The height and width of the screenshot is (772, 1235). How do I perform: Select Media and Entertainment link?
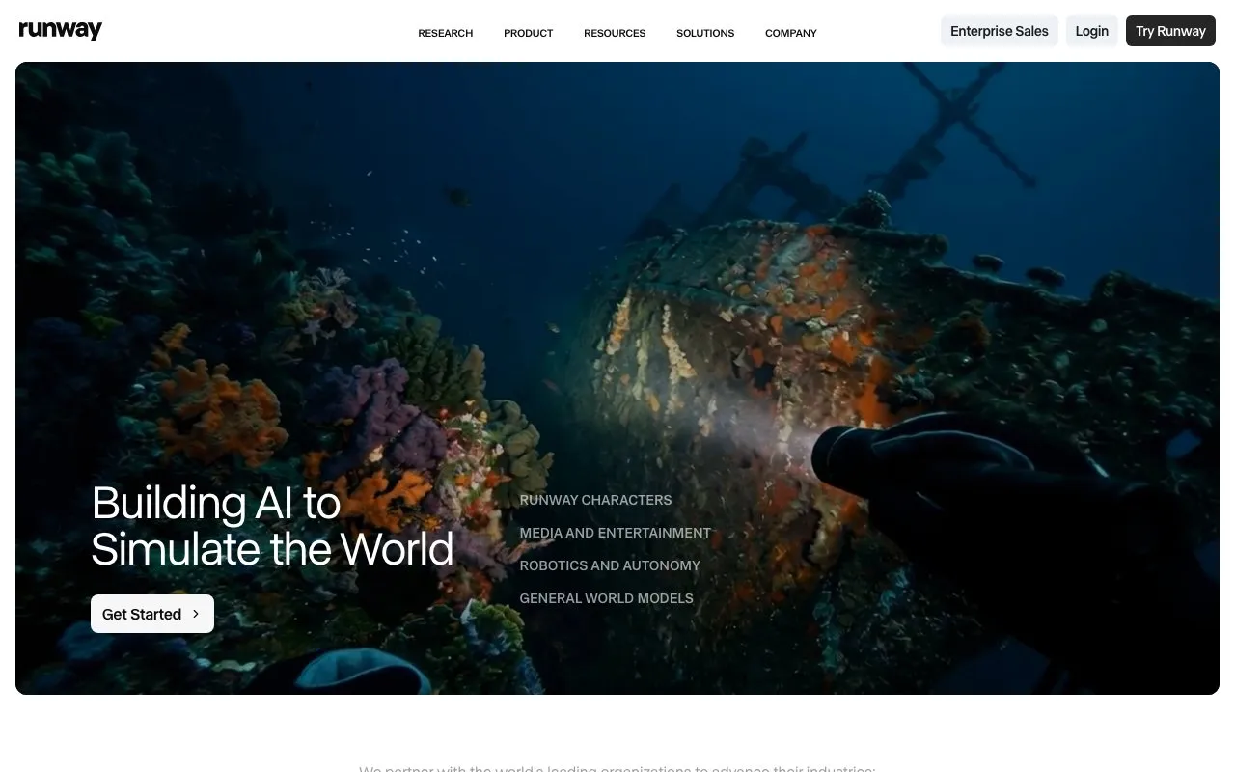615,533
